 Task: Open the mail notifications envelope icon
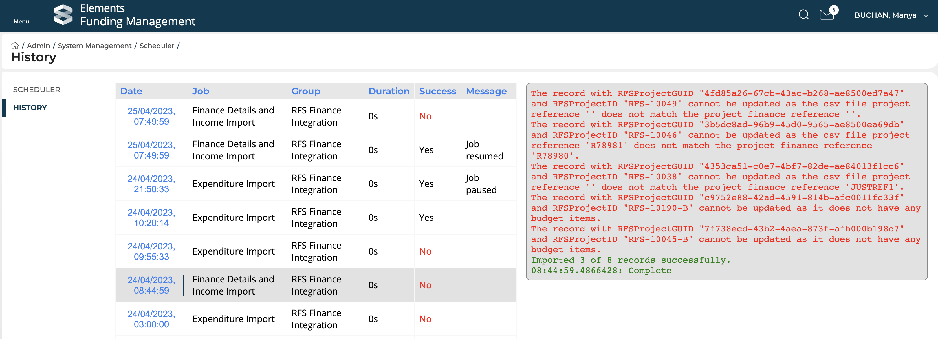click(x=827, y=15)
